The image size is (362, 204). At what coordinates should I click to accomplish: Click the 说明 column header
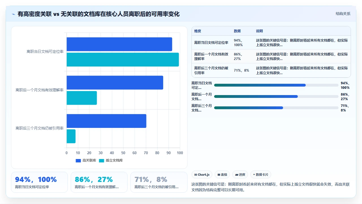pyautogui.click(x=259, y=31)
